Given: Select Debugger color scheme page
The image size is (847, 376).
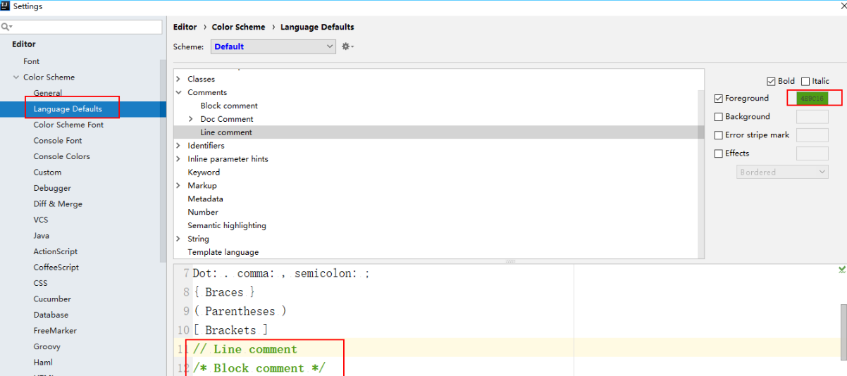Looking at the screenshot, I should [x=52, y=188].
